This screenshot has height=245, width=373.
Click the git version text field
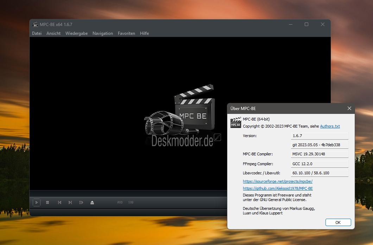pyautogui.click(x=320, y=145)
